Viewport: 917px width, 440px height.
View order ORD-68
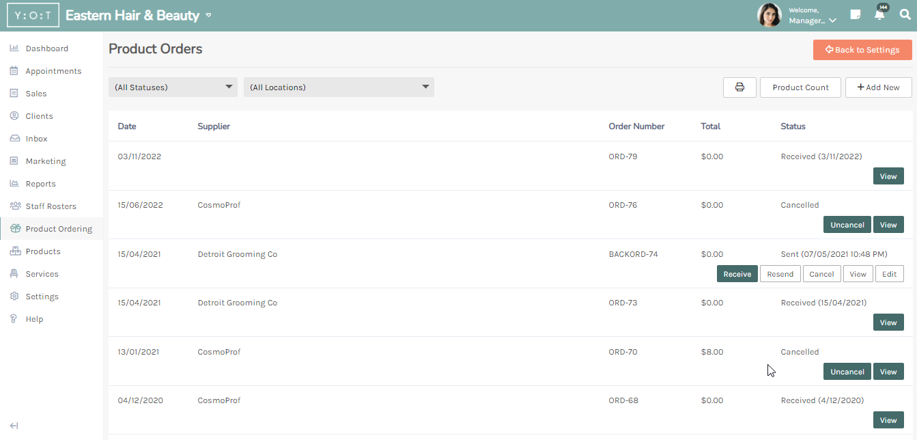pyautogui.click(x=888, y=420)
